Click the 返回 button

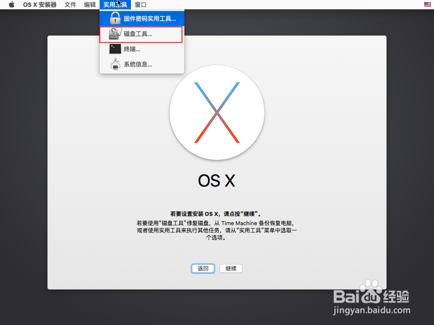(x=203, y=268)
